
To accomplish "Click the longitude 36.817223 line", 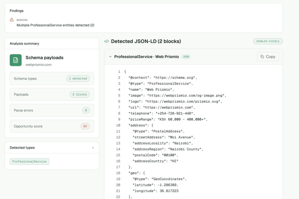I will [155, 191].
